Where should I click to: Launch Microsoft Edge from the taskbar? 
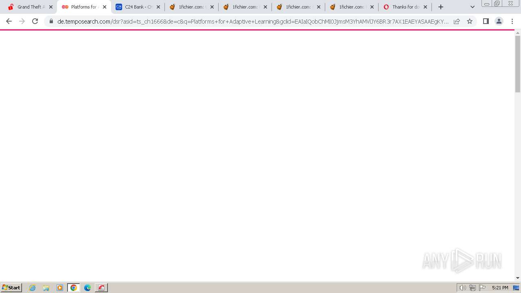pos(88,288)
